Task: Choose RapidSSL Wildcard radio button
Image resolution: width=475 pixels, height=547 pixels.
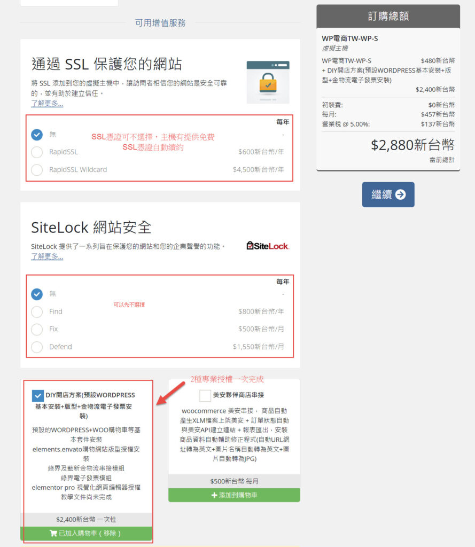Action: coord(37,170)
